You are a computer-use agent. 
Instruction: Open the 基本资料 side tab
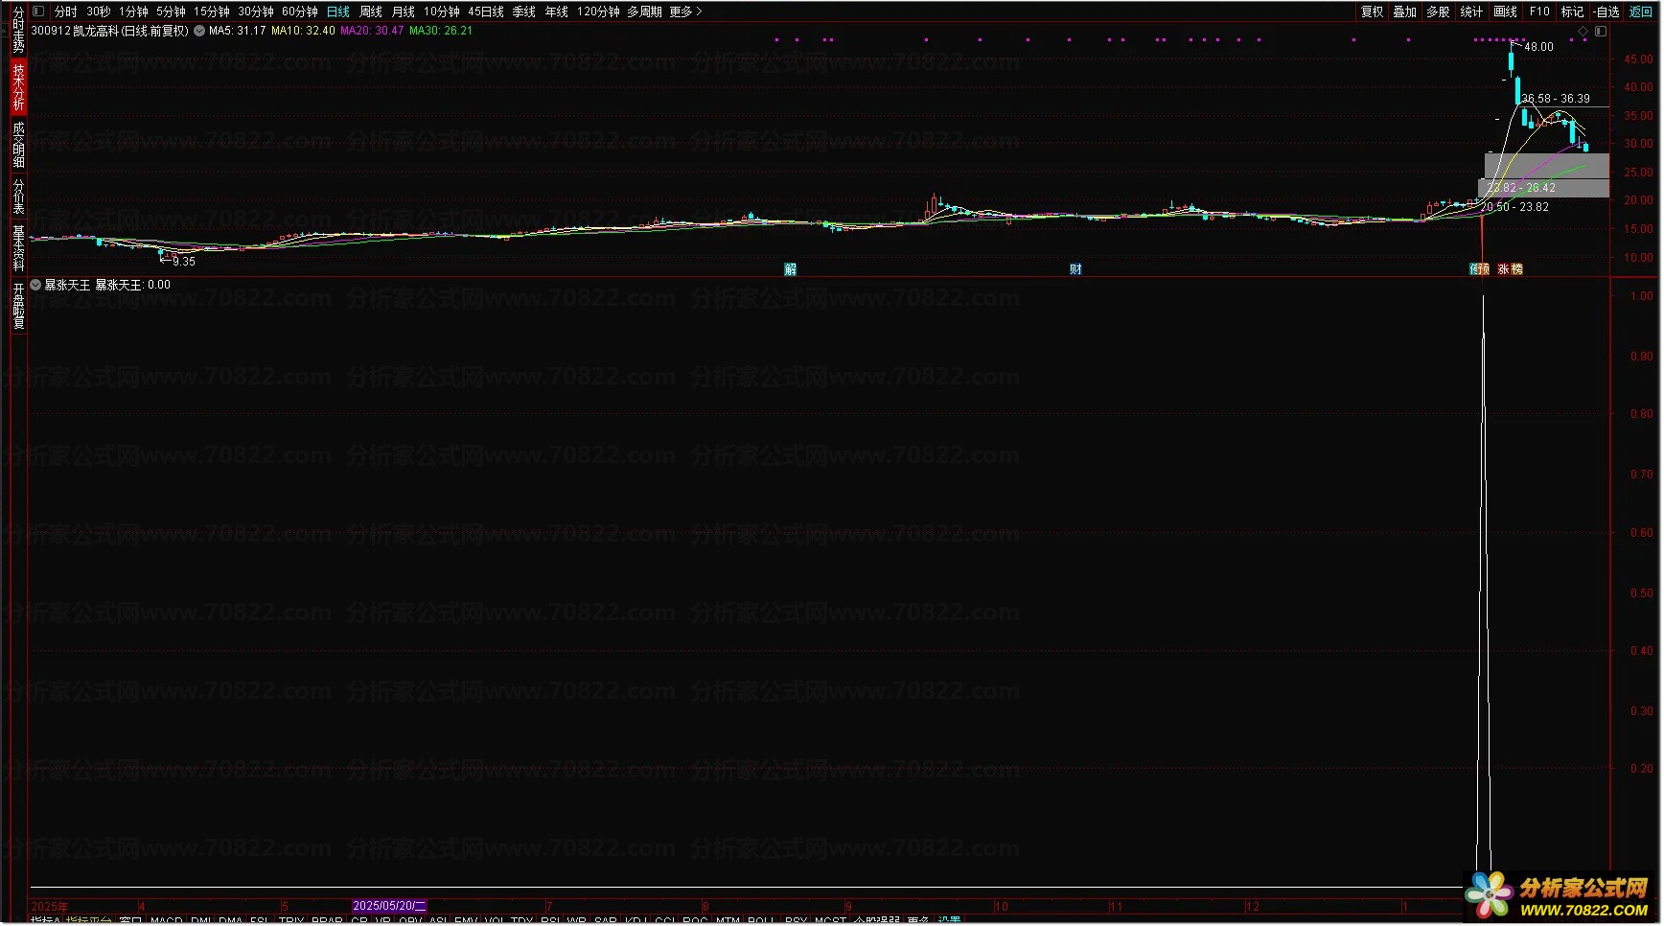18,247
